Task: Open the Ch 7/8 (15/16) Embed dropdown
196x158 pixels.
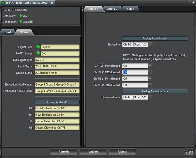Action: tap(150, 85)
